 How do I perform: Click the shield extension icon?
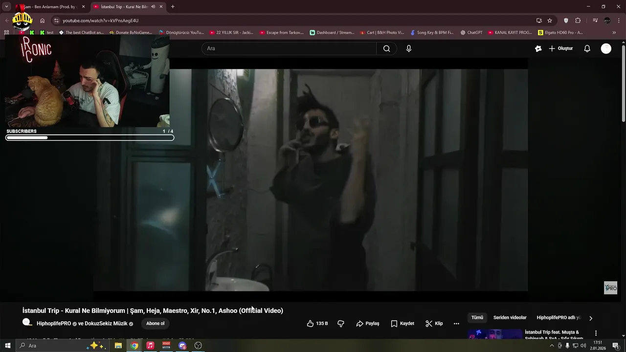tap(566, 21)
